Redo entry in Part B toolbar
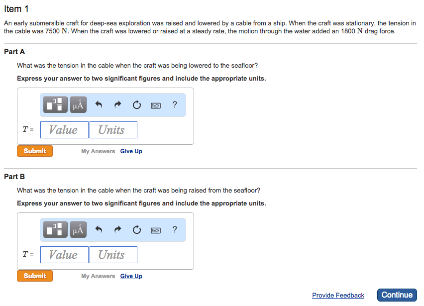Screen dimensions: 424x306 tap(117, 229)
